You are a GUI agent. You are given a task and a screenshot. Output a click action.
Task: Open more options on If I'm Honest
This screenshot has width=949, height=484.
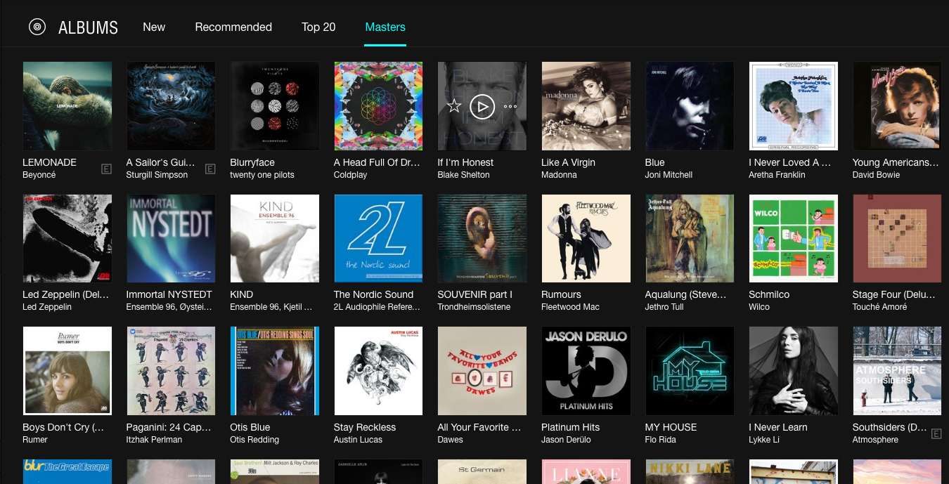click(510, 107)
